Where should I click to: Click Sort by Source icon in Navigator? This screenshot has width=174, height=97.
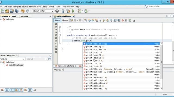[35, 90]
